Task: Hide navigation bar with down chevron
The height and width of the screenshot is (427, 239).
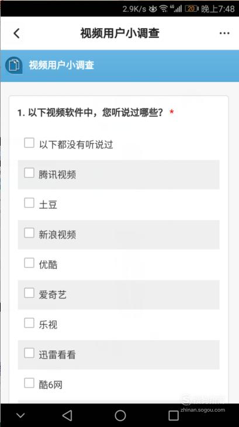Action: (20, 415)
